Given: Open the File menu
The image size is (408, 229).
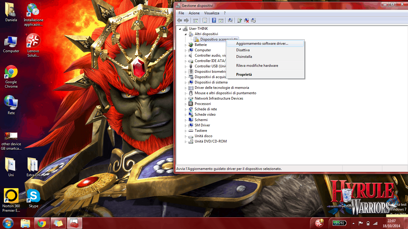Looking at the screenshot, I should pyautogui.click(x=181, y=13).
